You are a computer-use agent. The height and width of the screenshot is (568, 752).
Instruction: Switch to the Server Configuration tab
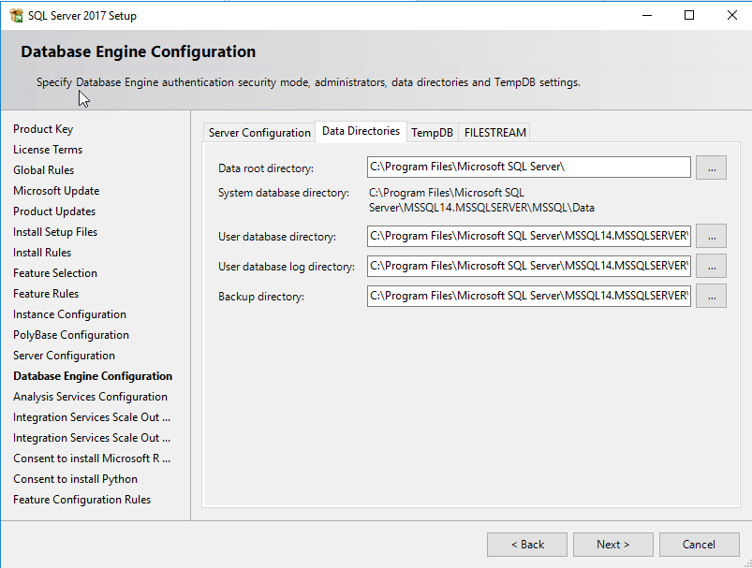tap(259, 133)
